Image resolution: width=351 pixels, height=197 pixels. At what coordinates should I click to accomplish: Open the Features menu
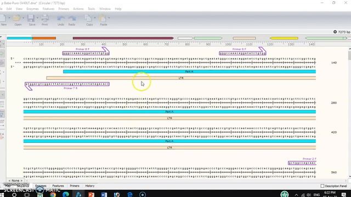(48, 9)
